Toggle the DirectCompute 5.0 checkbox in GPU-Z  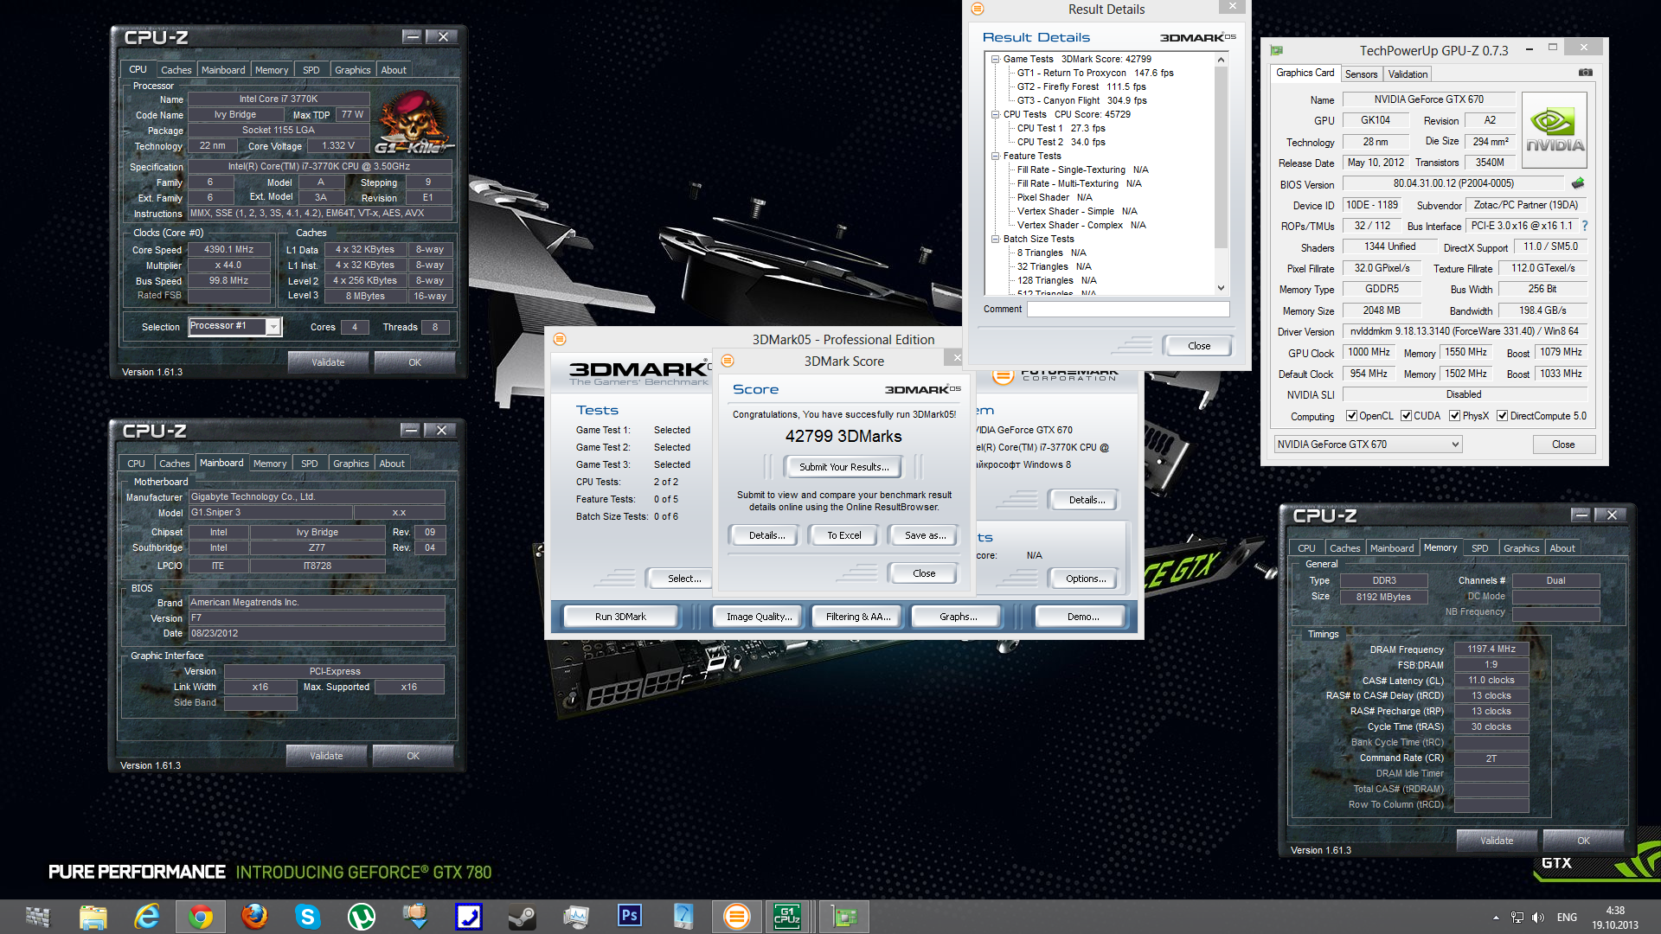1502,416
